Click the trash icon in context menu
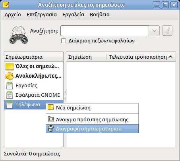Image resolution: width=180 pixels, height=161 pixels. [51, 128]
